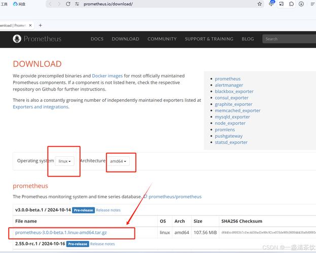Viewport: 316px width, 253px height.
Task: Jump to promlens in the sidebar list
Action: pos(225,130)
